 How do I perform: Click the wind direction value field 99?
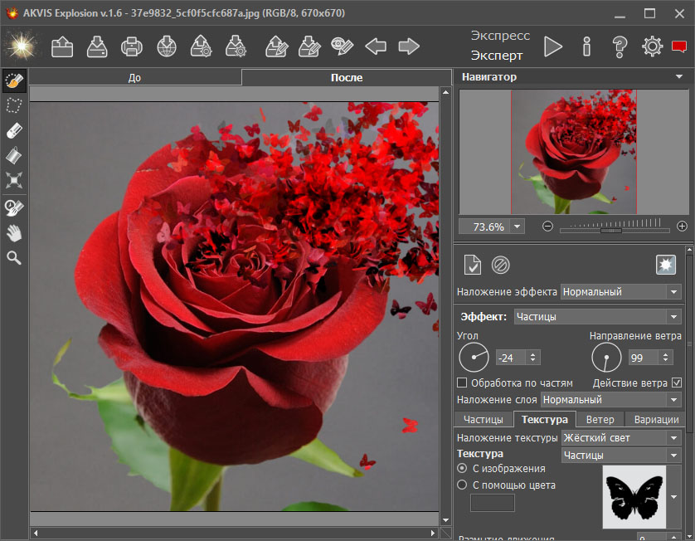click(643, 358)
